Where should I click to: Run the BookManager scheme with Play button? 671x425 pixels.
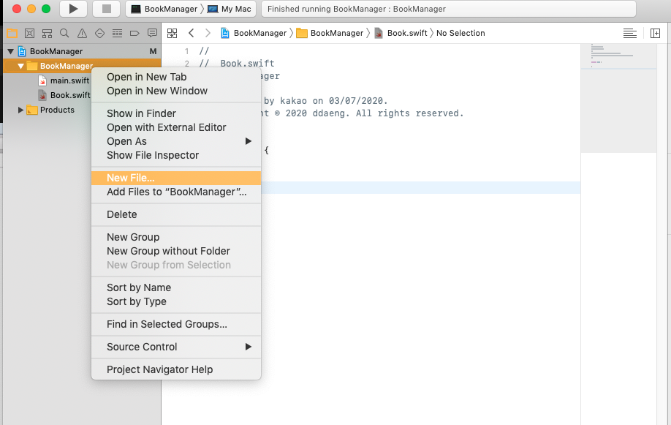tap(73, 9)
